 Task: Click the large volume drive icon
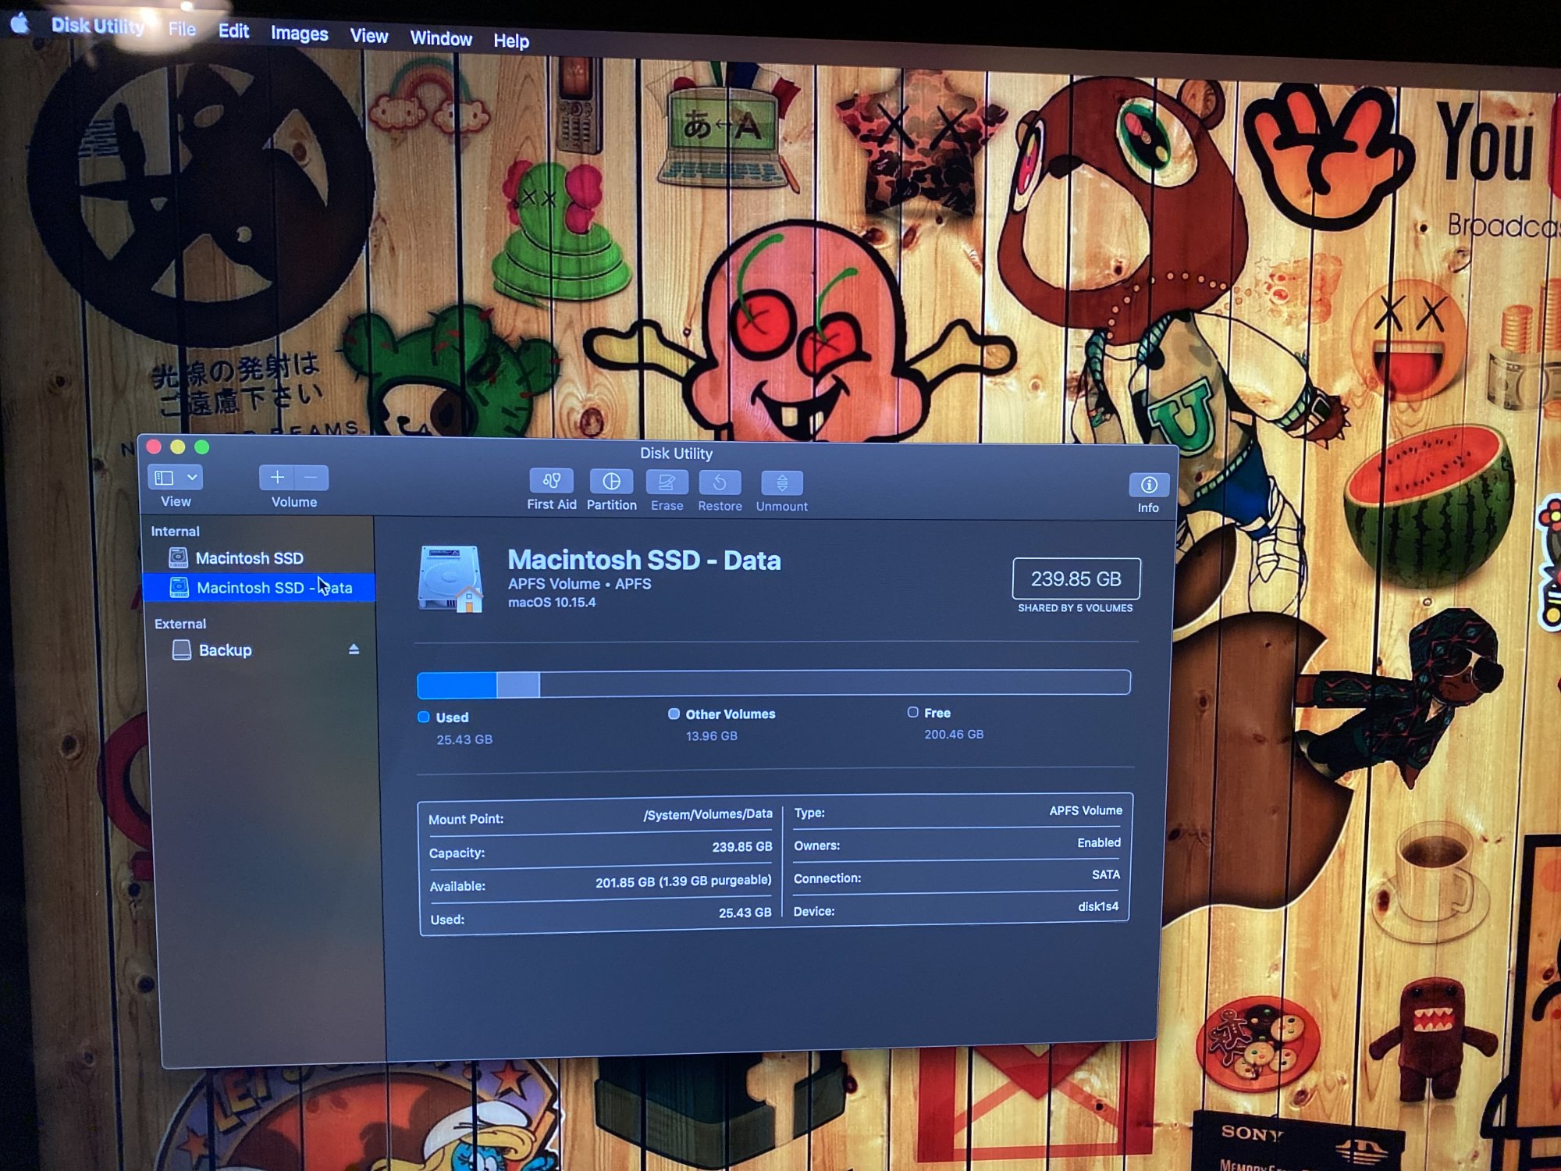(x=450, y=578)
